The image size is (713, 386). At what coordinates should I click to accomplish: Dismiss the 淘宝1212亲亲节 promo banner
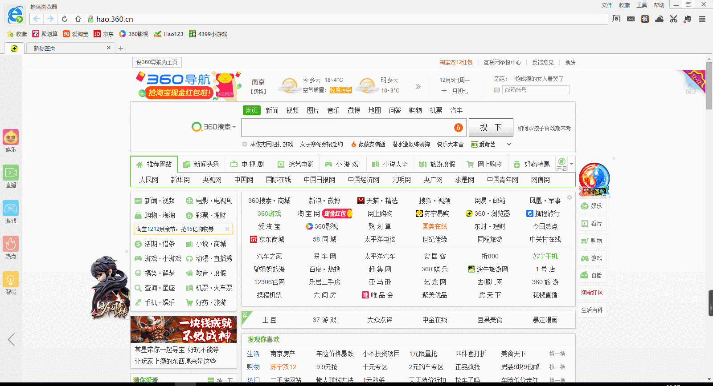click(x=227, y=229)
